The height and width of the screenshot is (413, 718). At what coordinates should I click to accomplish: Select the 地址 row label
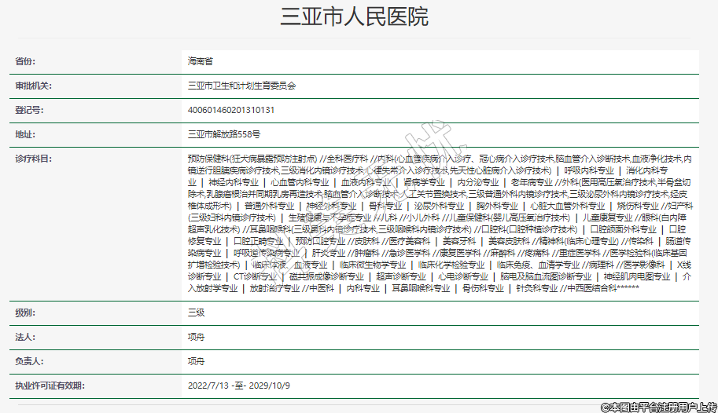click(26, 134)
